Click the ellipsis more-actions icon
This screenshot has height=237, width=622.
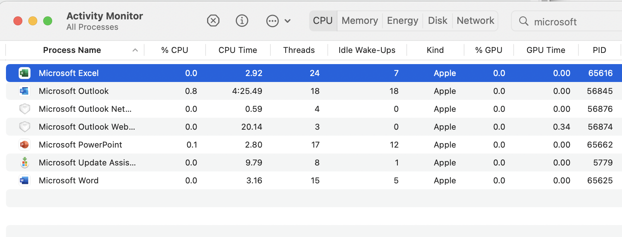[273, 21]
